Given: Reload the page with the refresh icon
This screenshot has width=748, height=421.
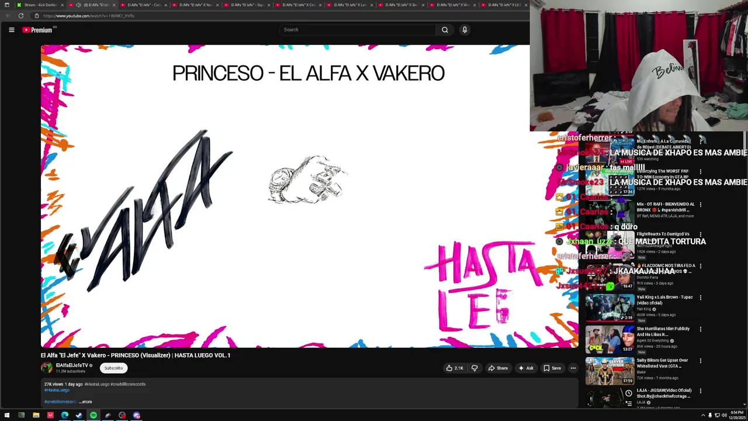Looking at the screenshot, I should 21,16.
